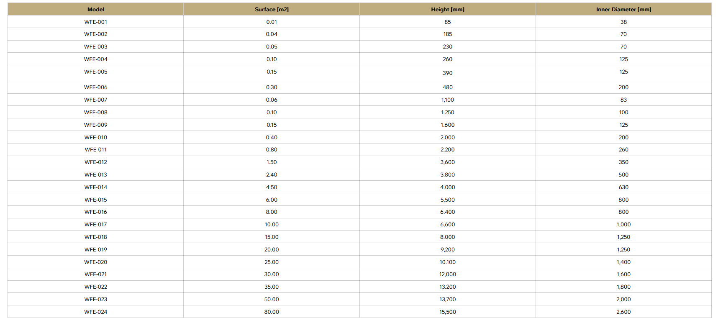The width and height of the screenshot is (718, 328).
Task: Click the Height [mm] column header
Action: pos(448,9)
